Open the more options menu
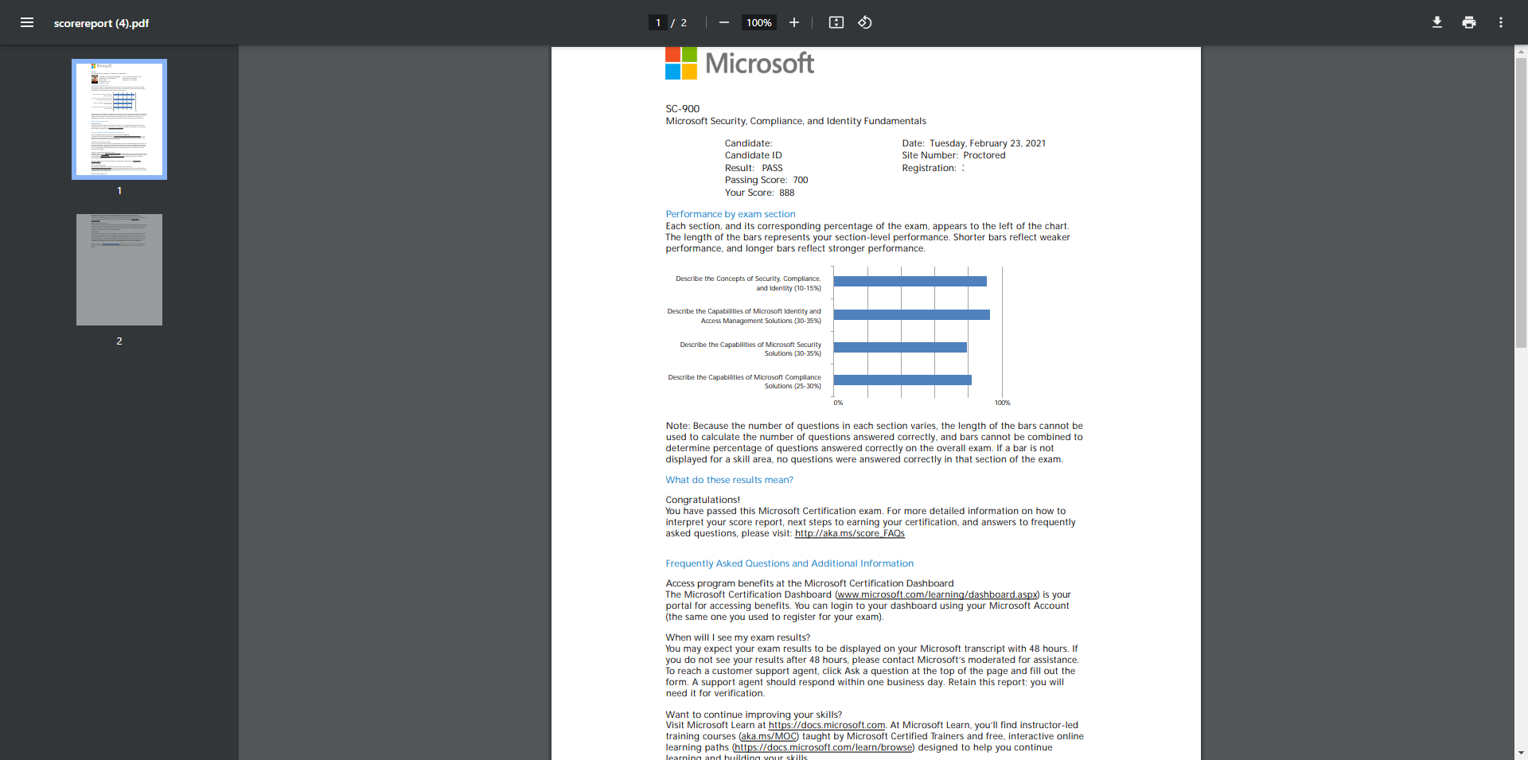 pyautogui.click(x=1500, y=22)
